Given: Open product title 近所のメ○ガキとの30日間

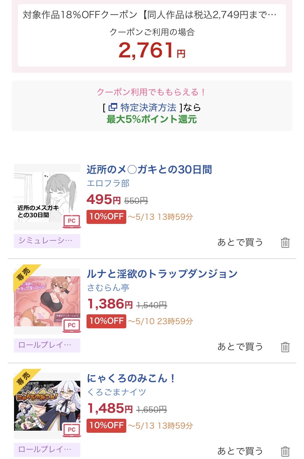Looking at the screenshot, I should (149, 170).
